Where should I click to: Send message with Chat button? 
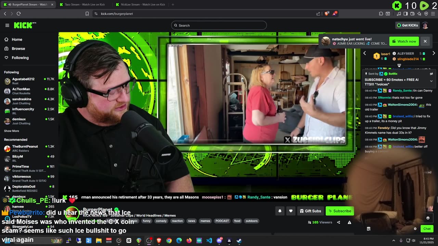[x=427, y=229]
